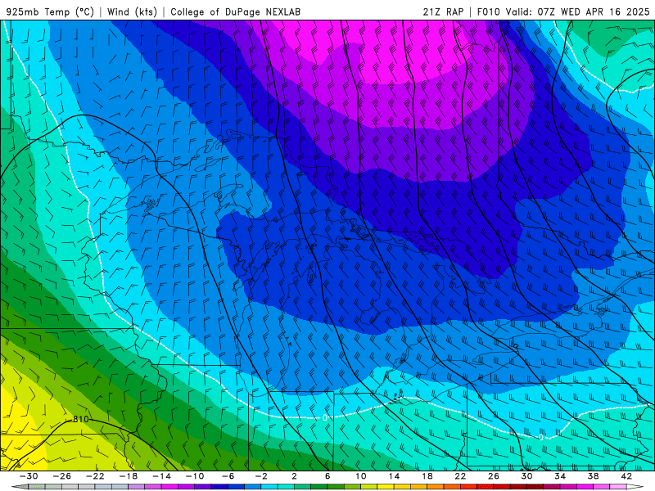Click the -22 color scale label
Image resolution: width=655 pixels, height=491 pixels.
95,476
